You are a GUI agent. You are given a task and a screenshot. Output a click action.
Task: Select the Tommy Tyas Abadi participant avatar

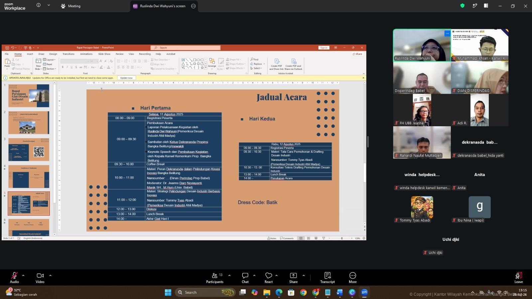click(422, 207)
